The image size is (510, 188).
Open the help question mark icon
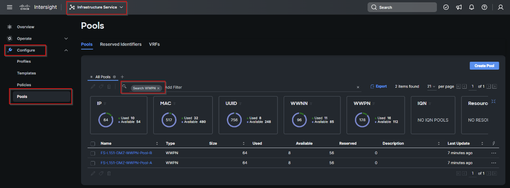coord(484,7)
